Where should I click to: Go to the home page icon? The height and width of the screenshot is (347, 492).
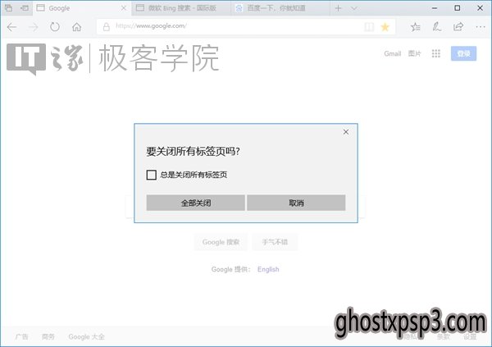point(76,27)
